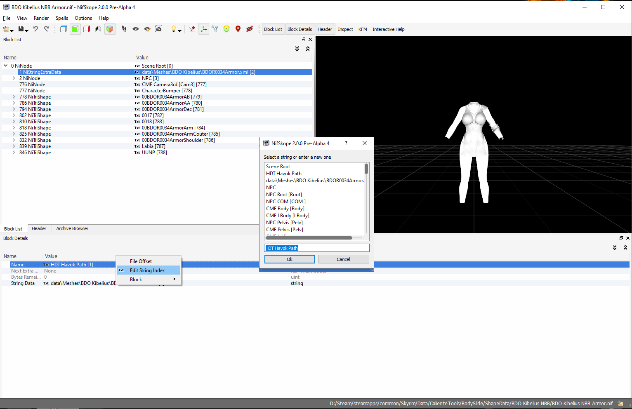632x409 pixels.
Task: Click the footsteps walk view icon
Action: (x=124, y=29)
